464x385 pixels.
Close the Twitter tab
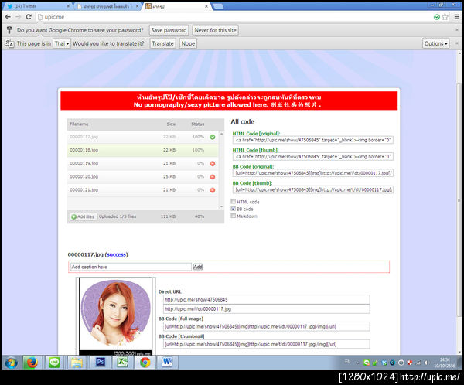[68, 6]
